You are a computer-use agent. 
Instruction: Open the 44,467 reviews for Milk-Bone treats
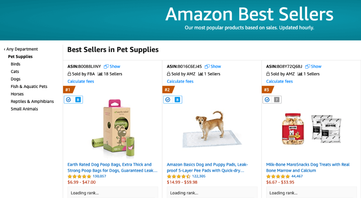point(297,176)
